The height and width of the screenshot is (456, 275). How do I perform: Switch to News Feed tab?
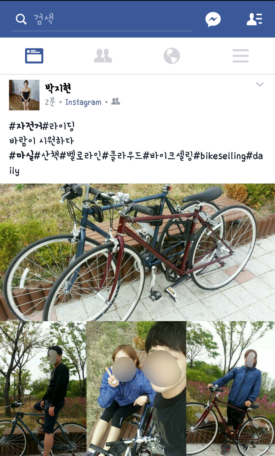pyautogui.click(x=34, y=56)
